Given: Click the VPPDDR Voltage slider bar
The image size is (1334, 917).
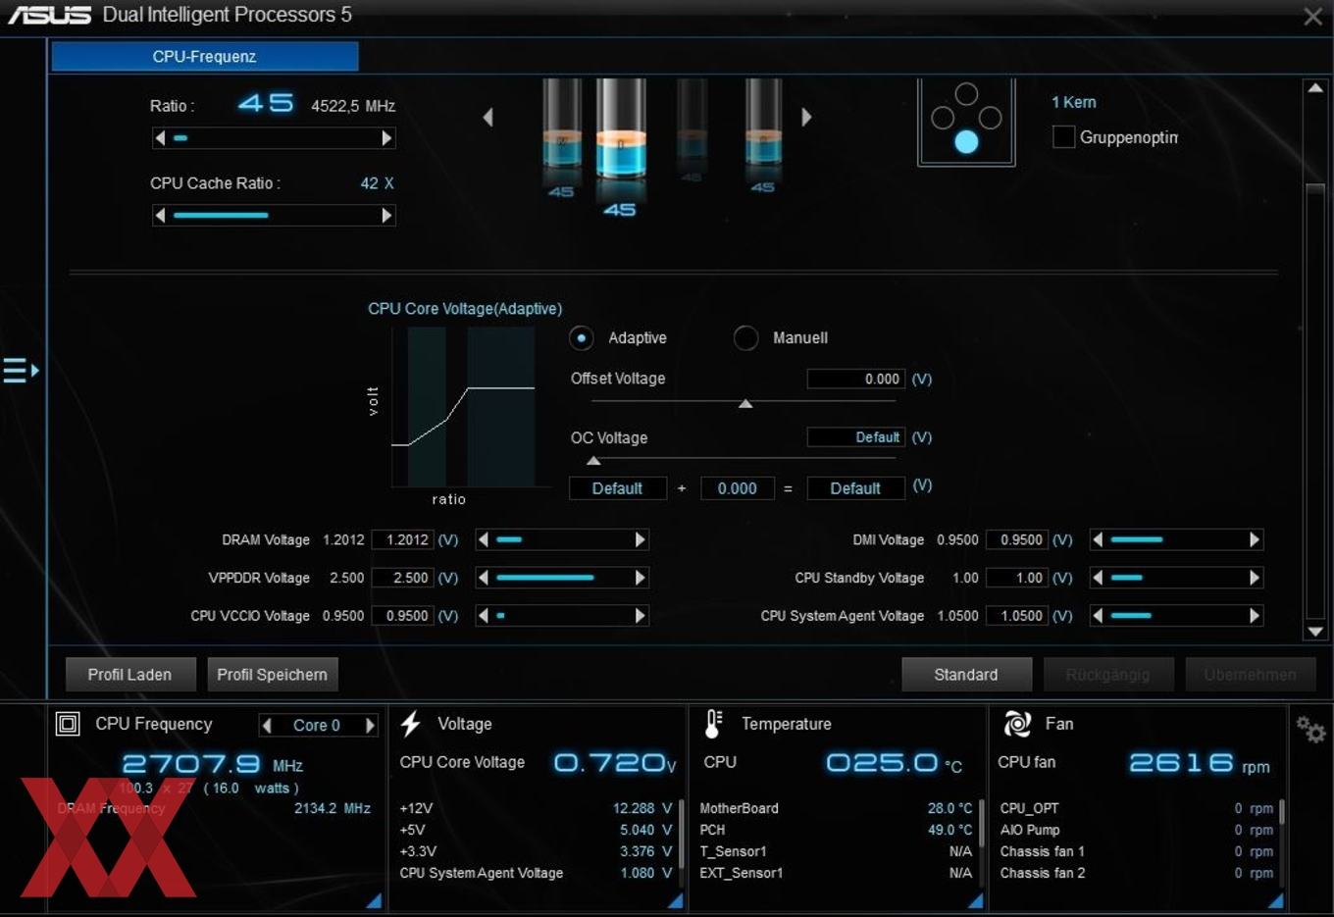Looking at the screenshot, I should (x=561, y=578).
